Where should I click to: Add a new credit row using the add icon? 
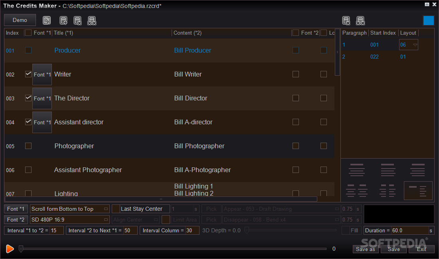click(x=63, y=20)
